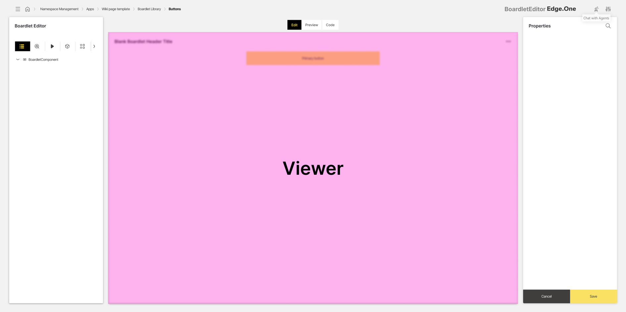
Task: Select BoardletComponent in the tree
Action: (43, 60)
